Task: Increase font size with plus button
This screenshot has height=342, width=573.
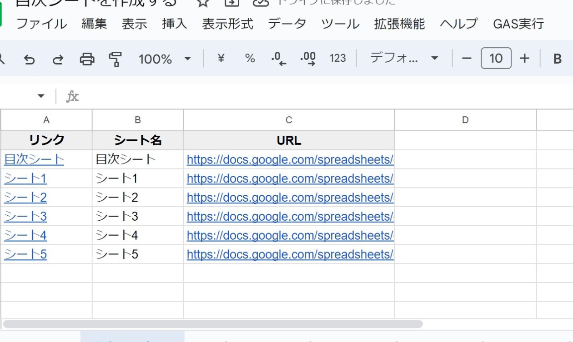Action: [525, 58]
